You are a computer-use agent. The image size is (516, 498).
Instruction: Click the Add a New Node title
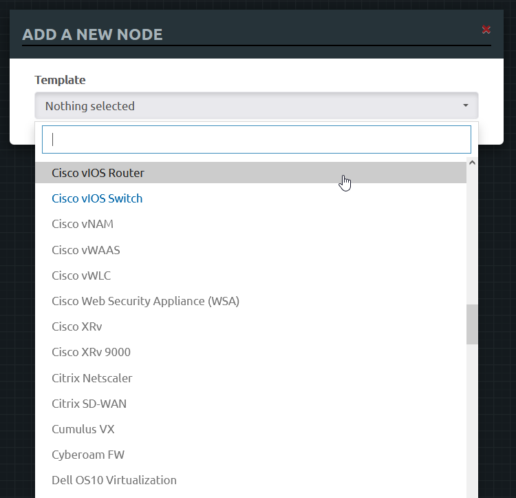[x=92, y=34]
